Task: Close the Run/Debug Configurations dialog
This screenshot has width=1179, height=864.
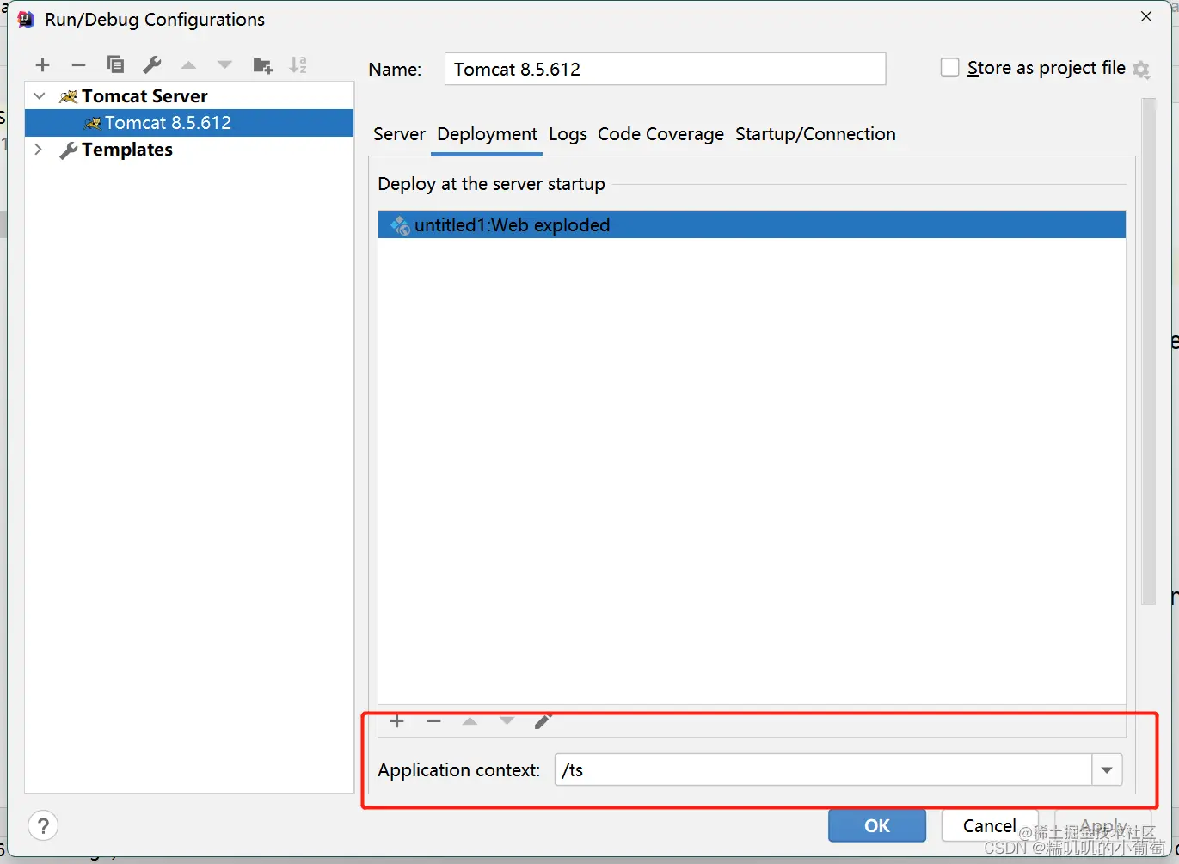Action: (1145, 17)
